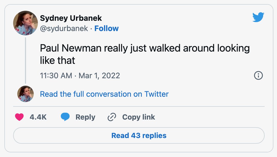Follow @sydurbanek
The image size is (277, 157).
[106, 28]
